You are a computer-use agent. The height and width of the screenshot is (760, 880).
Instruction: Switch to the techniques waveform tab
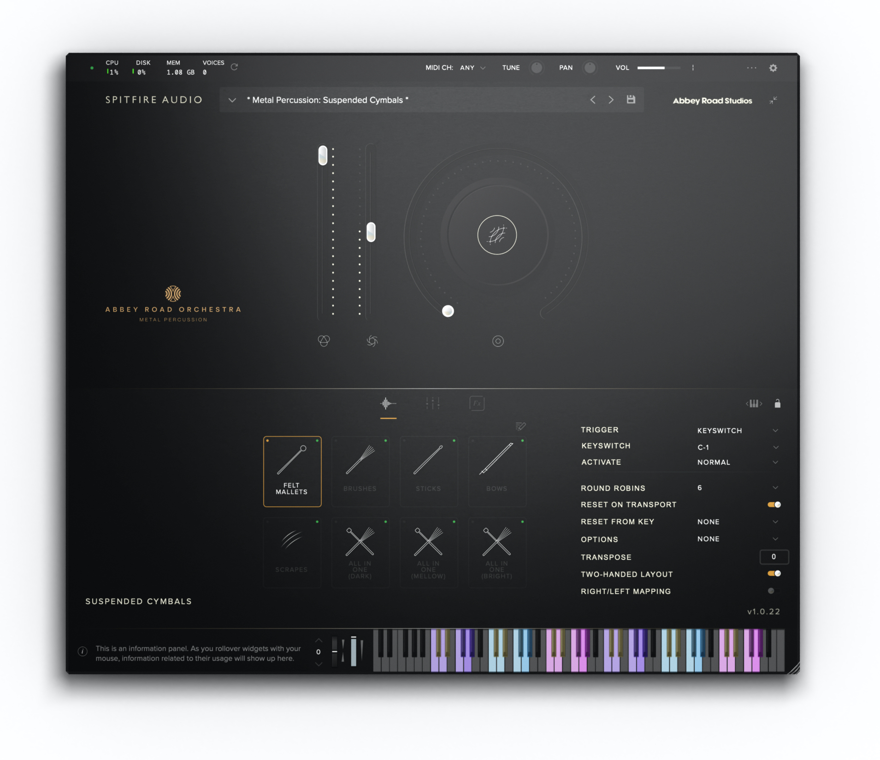(x=388, y=404)
